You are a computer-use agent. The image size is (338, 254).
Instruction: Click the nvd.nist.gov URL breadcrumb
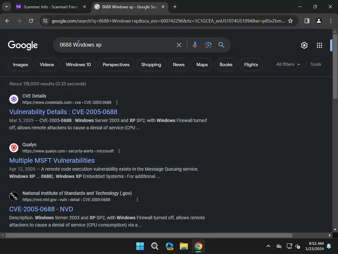[x=66, y=199]
